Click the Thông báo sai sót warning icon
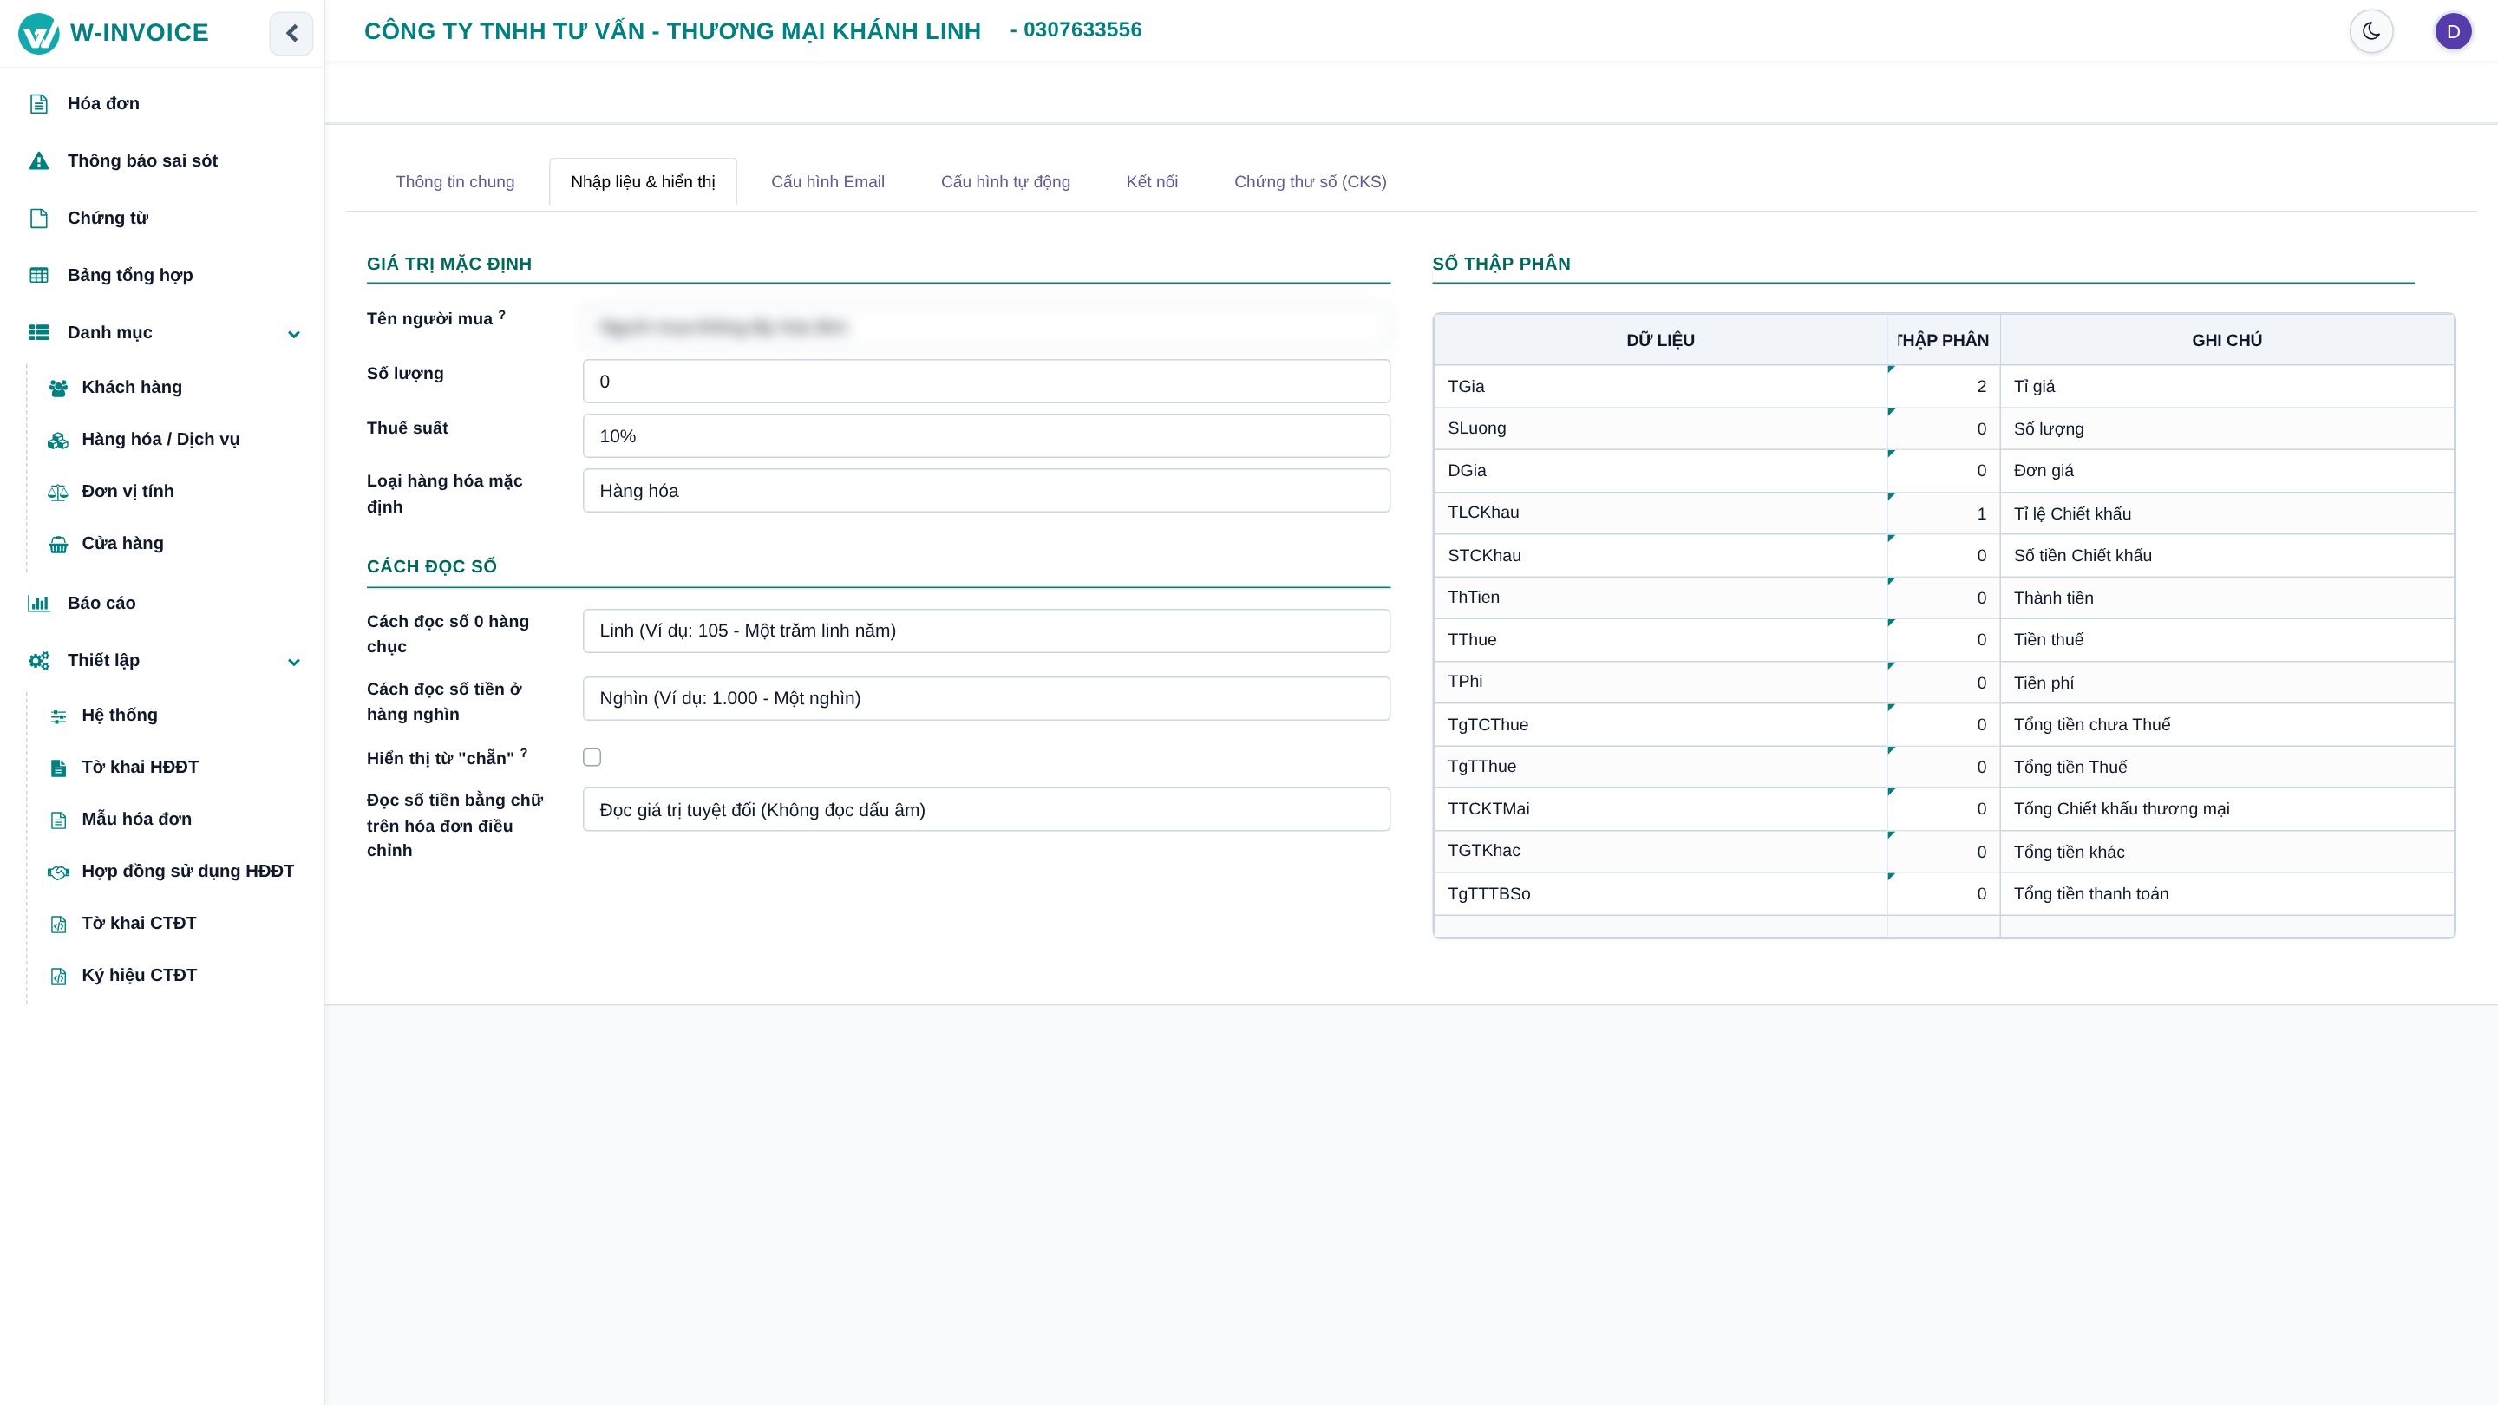 click(x=39, y=161)
